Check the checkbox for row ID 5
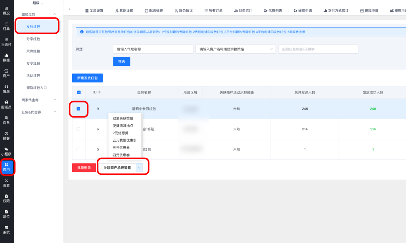 point(78,149)
